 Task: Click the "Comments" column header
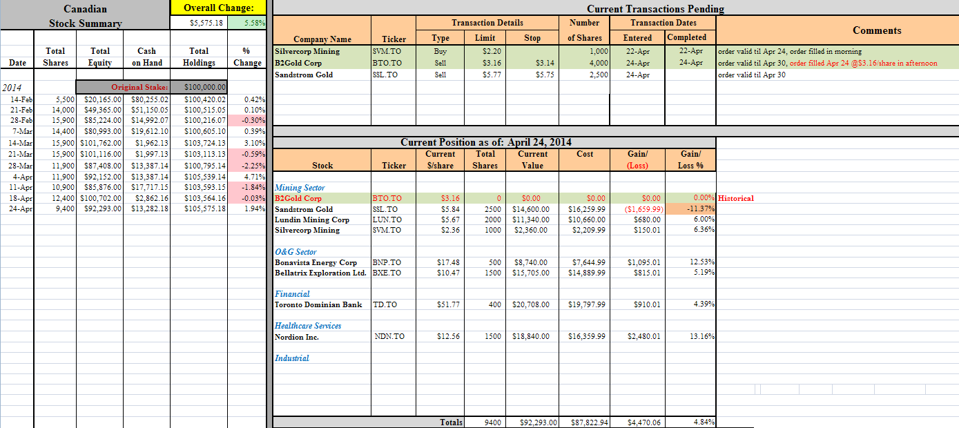click(x=877, y=30)
